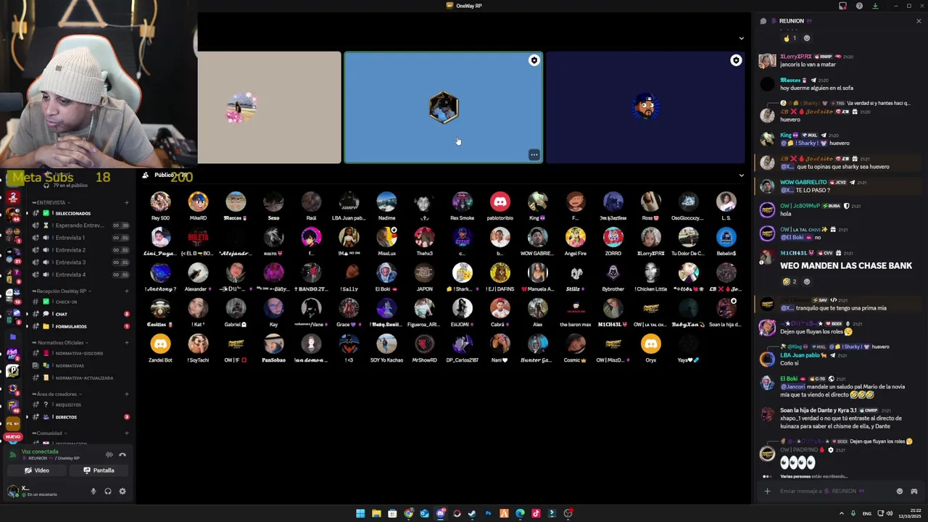
Task: Collapse the Área de creadores category
Action: [x=57, y=394]
